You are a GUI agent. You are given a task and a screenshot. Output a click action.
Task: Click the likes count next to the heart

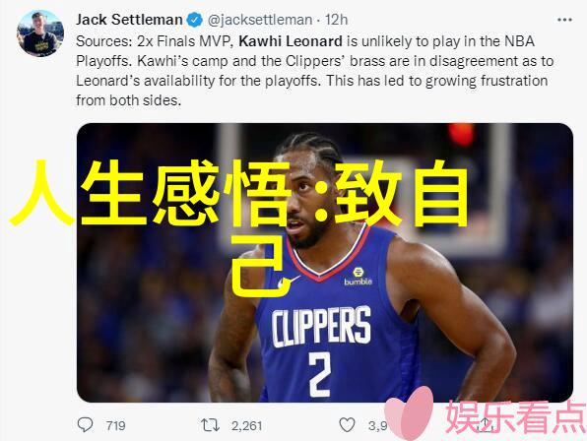377,425
